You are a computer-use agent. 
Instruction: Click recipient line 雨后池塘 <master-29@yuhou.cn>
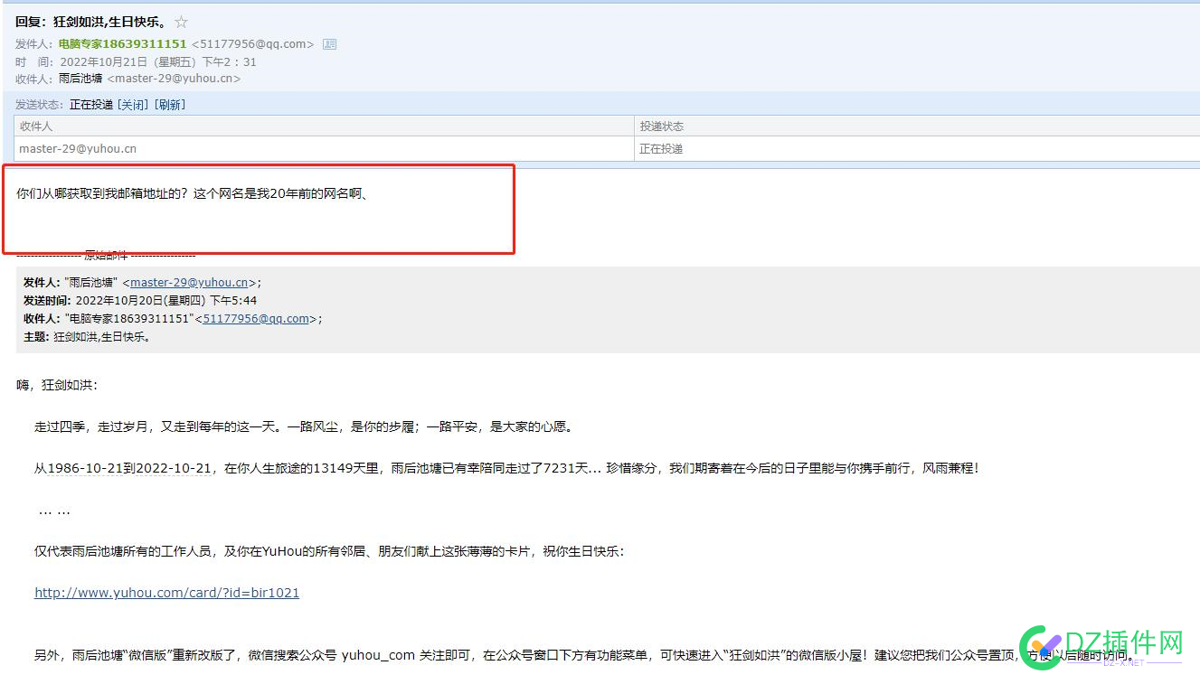tap(150, 79)
